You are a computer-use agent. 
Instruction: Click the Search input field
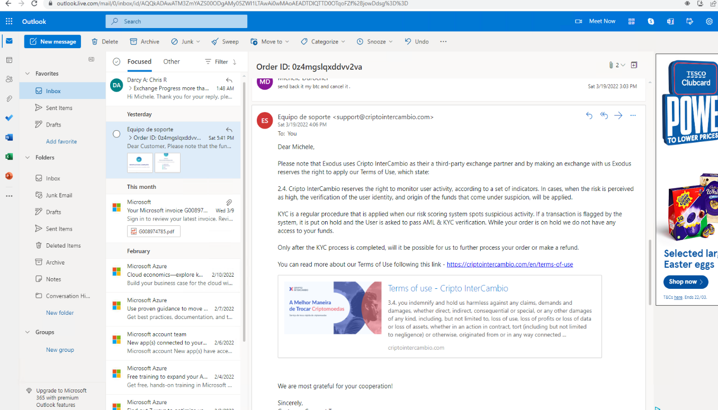[x=176, y=22]
